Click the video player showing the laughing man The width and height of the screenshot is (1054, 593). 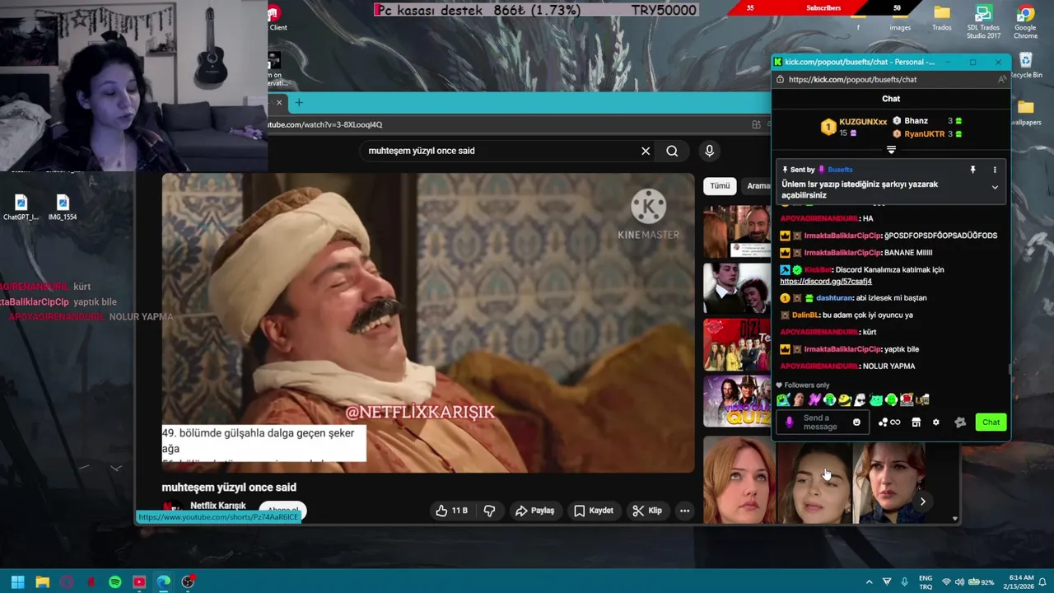(428, 323)
